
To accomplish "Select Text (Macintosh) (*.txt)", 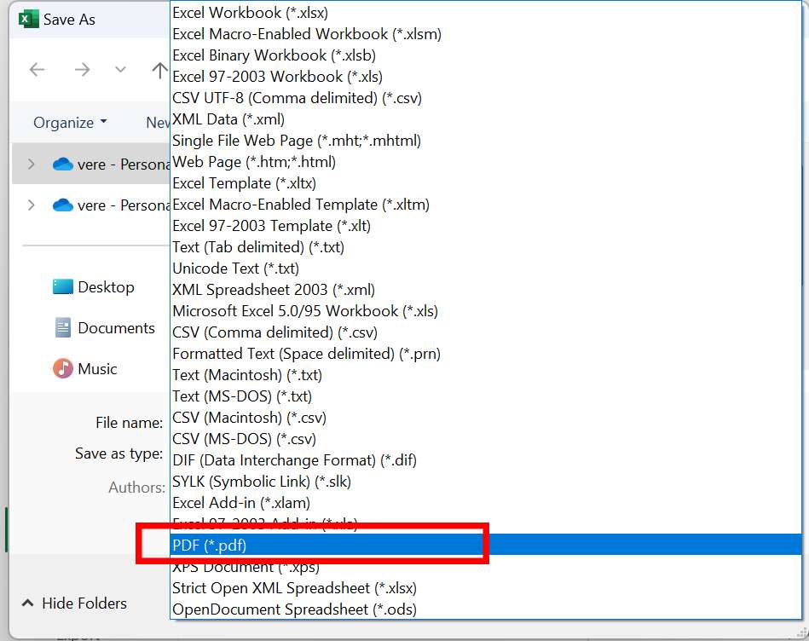I will coord(486,375).
